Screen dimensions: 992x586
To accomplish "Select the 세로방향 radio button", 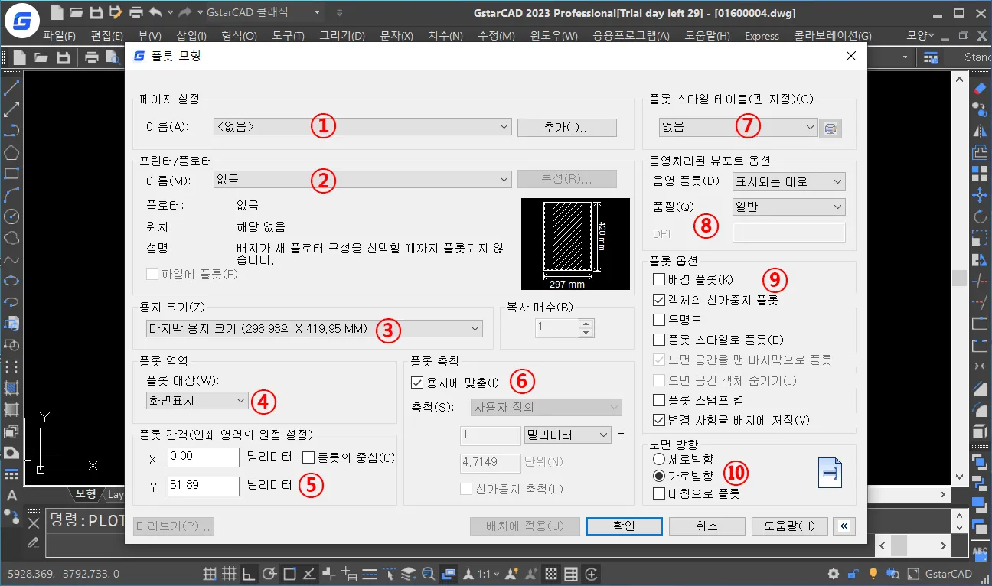I will coord(659,459).
